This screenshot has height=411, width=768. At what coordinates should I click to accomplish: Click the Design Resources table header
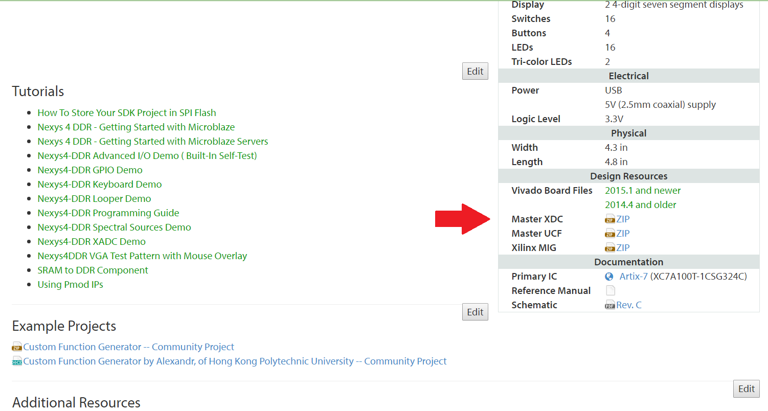[x=629, y=176]
